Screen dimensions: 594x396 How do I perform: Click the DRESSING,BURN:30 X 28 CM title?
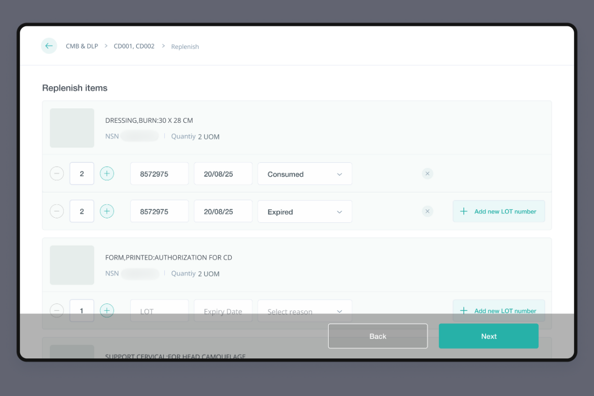coord(149,120)
